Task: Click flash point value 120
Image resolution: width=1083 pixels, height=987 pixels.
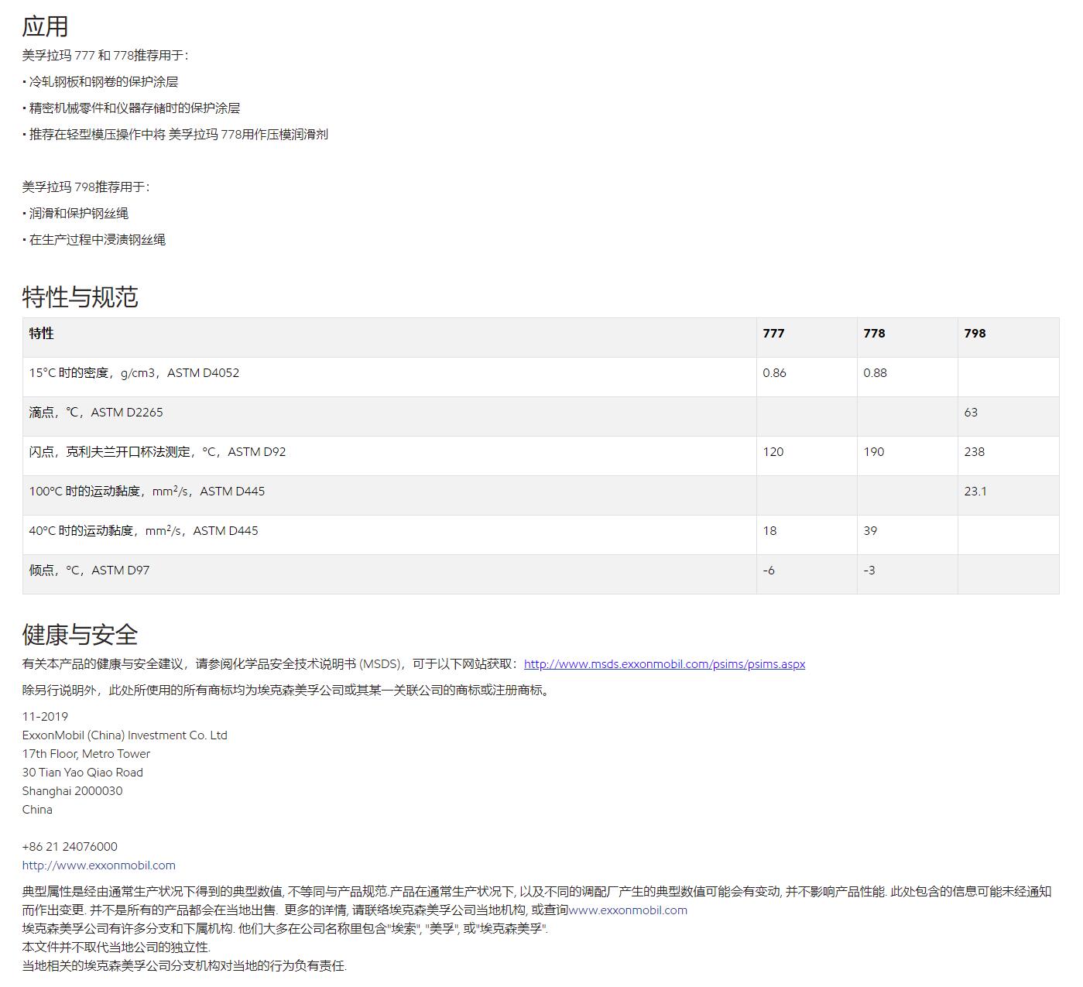Action: 773,452
